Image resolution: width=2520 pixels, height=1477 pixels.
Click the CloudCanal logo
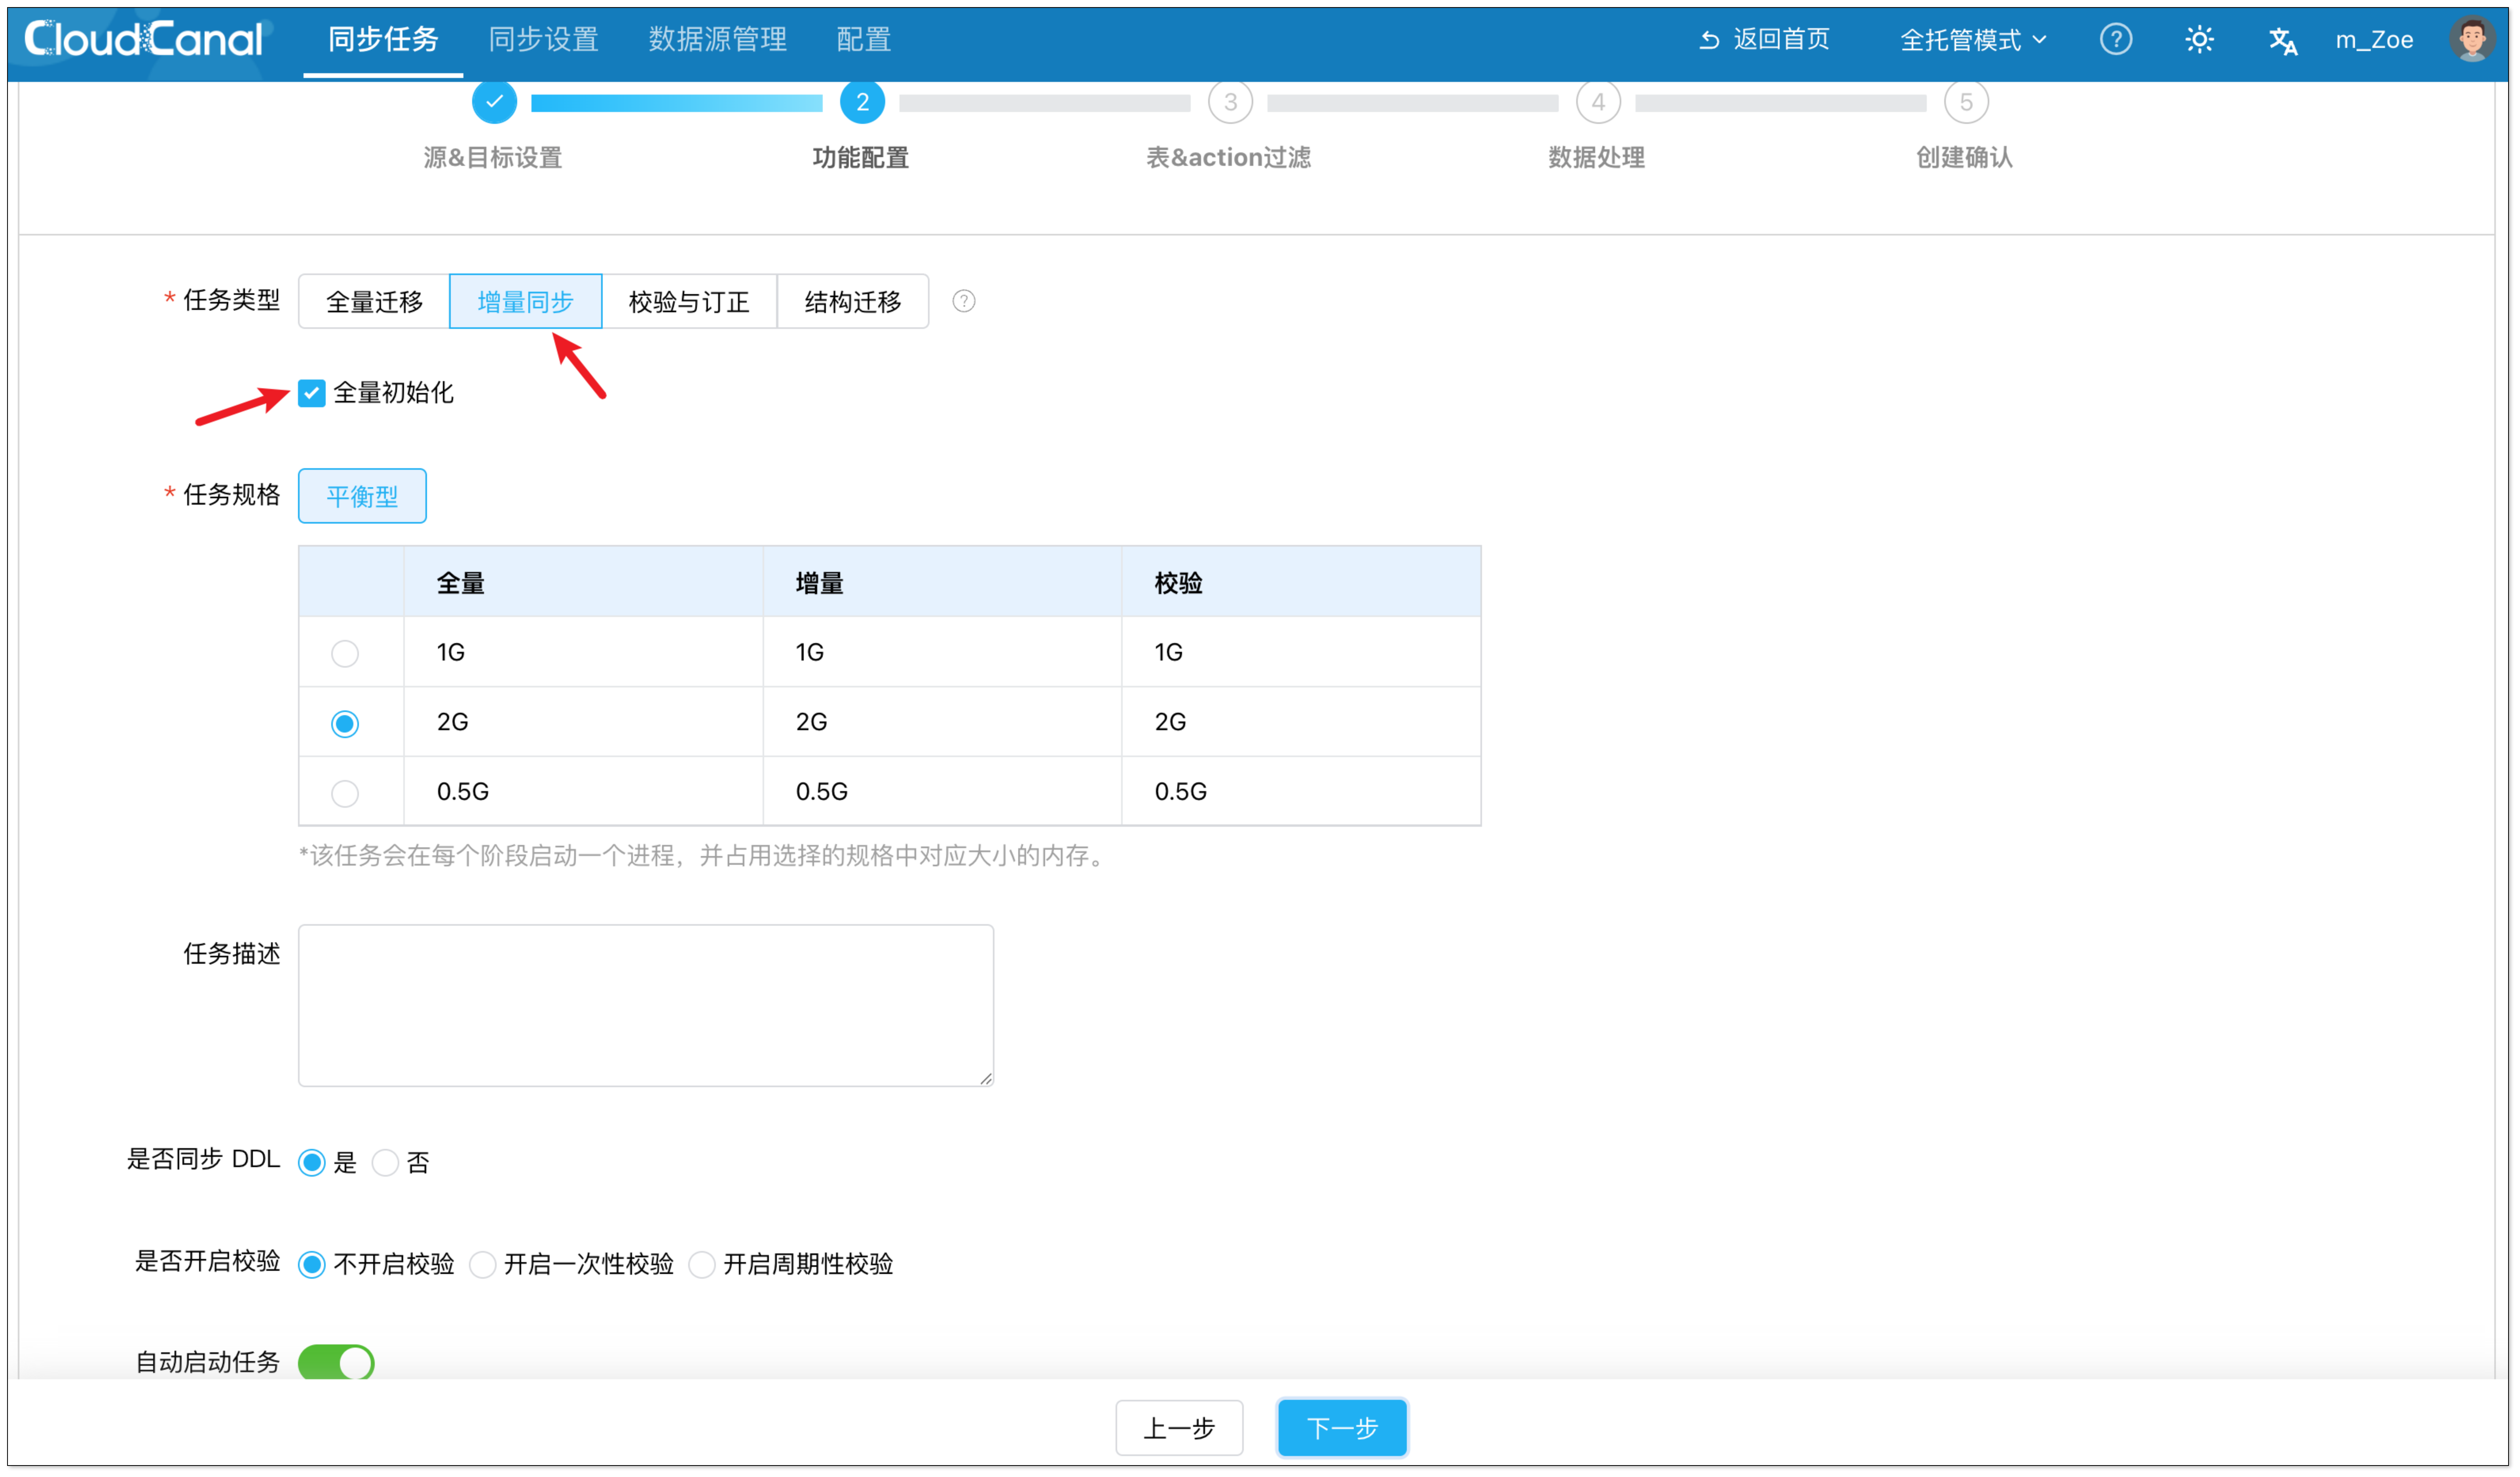click(x=143, y=39)
